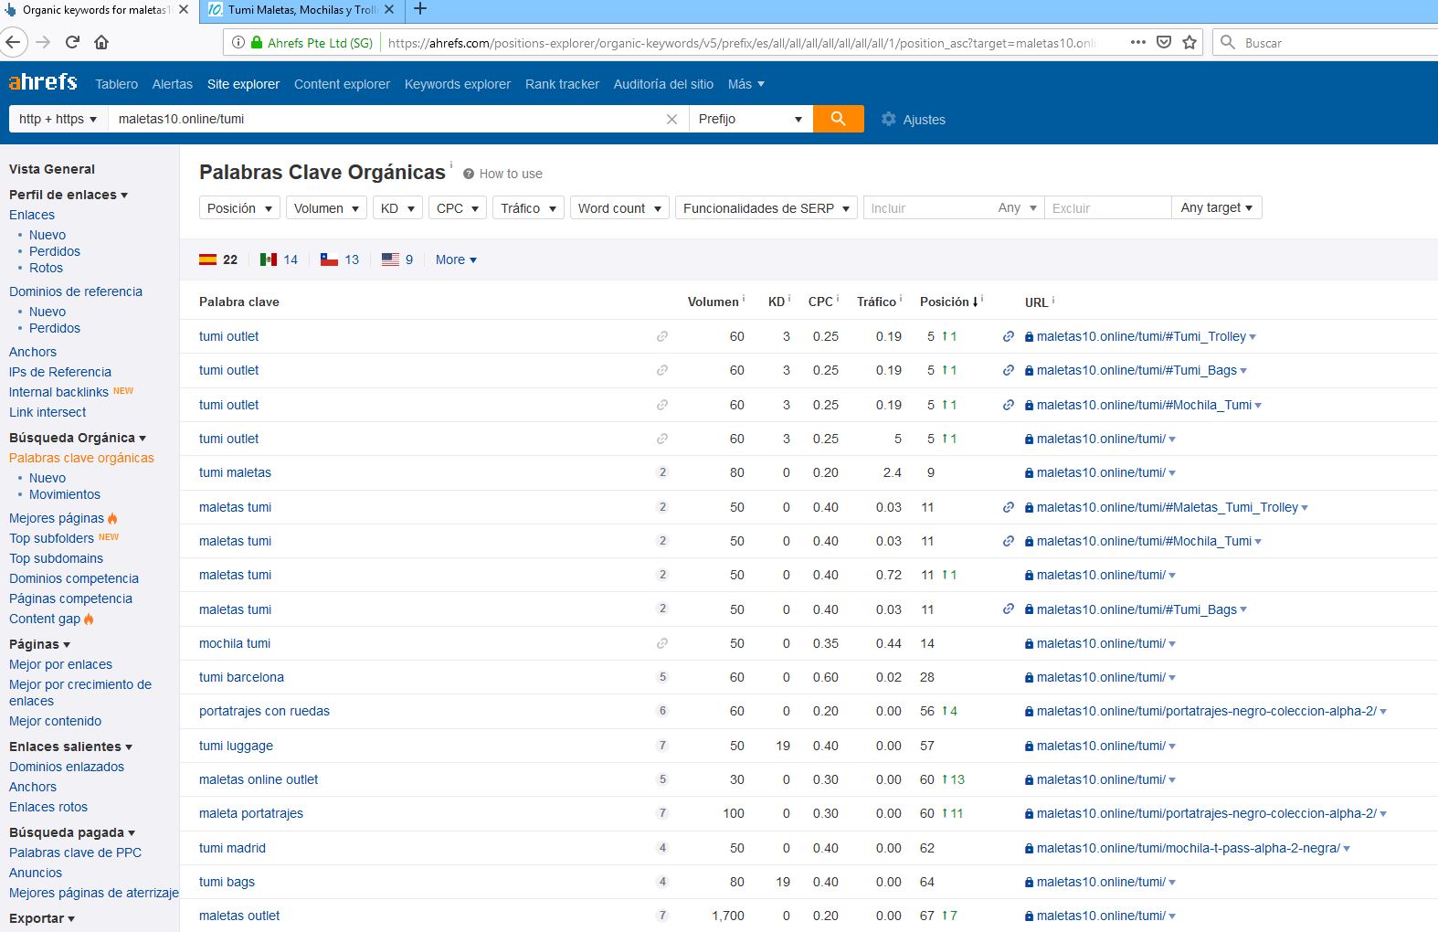Screen dimensions: 1438x932
Task: Open external link icon for #Maletas_Tumi_Trolley row
Action: (1008, 507)
